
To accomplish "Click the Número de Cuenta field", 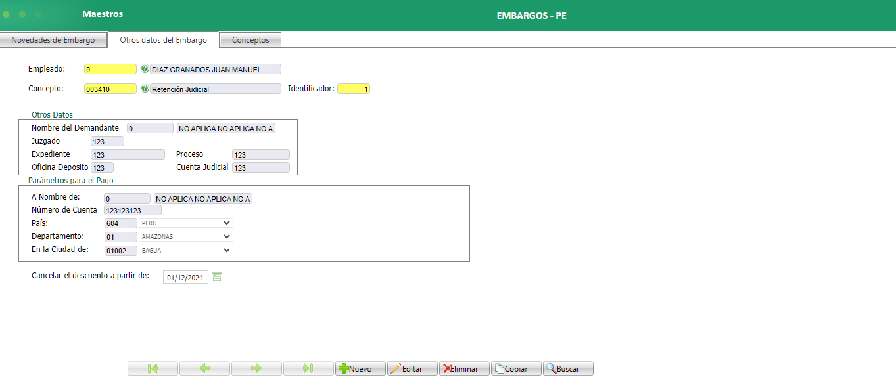I will (x=133, y=211).
